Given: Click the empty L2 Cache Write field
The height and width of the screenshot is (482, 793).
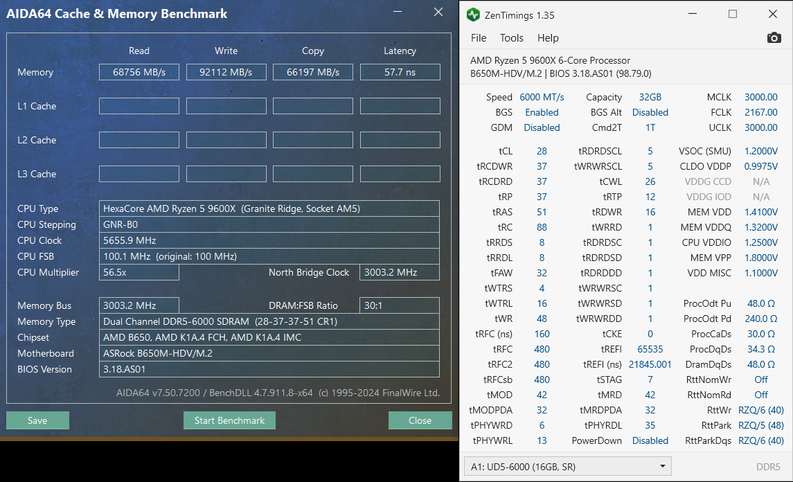Looking at the screenshot, I should pyautogui.click(x=226, y=140).
